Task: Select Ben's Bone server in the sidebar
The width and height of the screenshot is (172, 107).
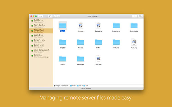Action: click(x=41, y=56)
